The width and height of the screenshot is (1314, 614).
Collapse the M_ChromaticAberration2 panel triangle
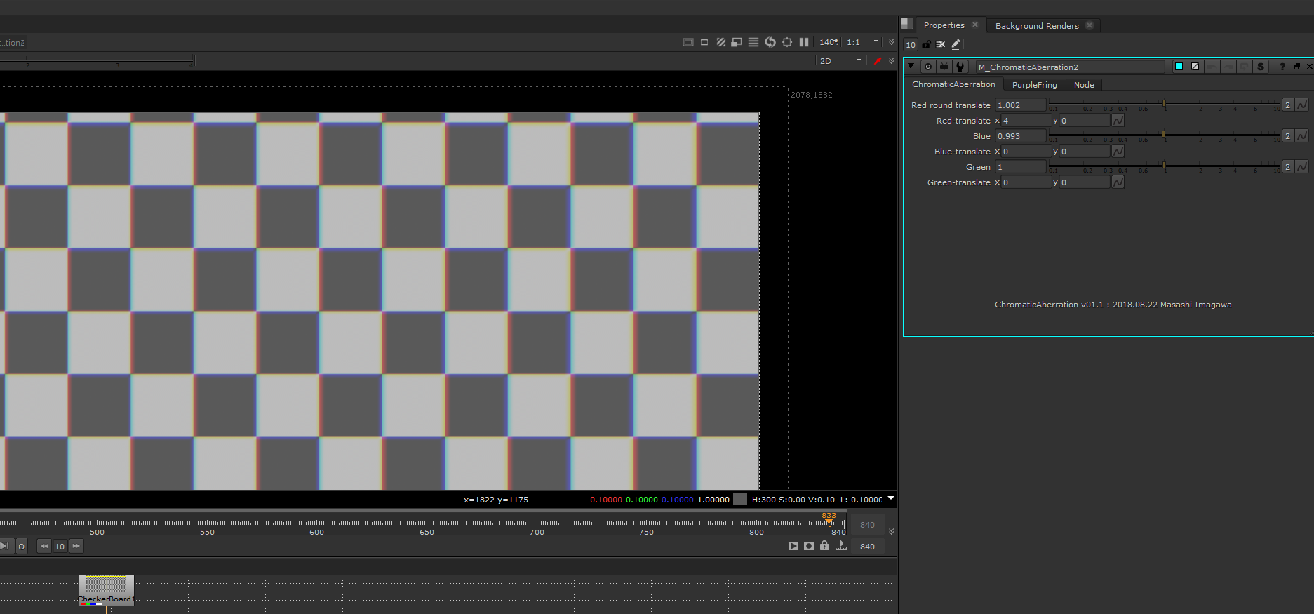pyautogui.click(x=911, y=67)
